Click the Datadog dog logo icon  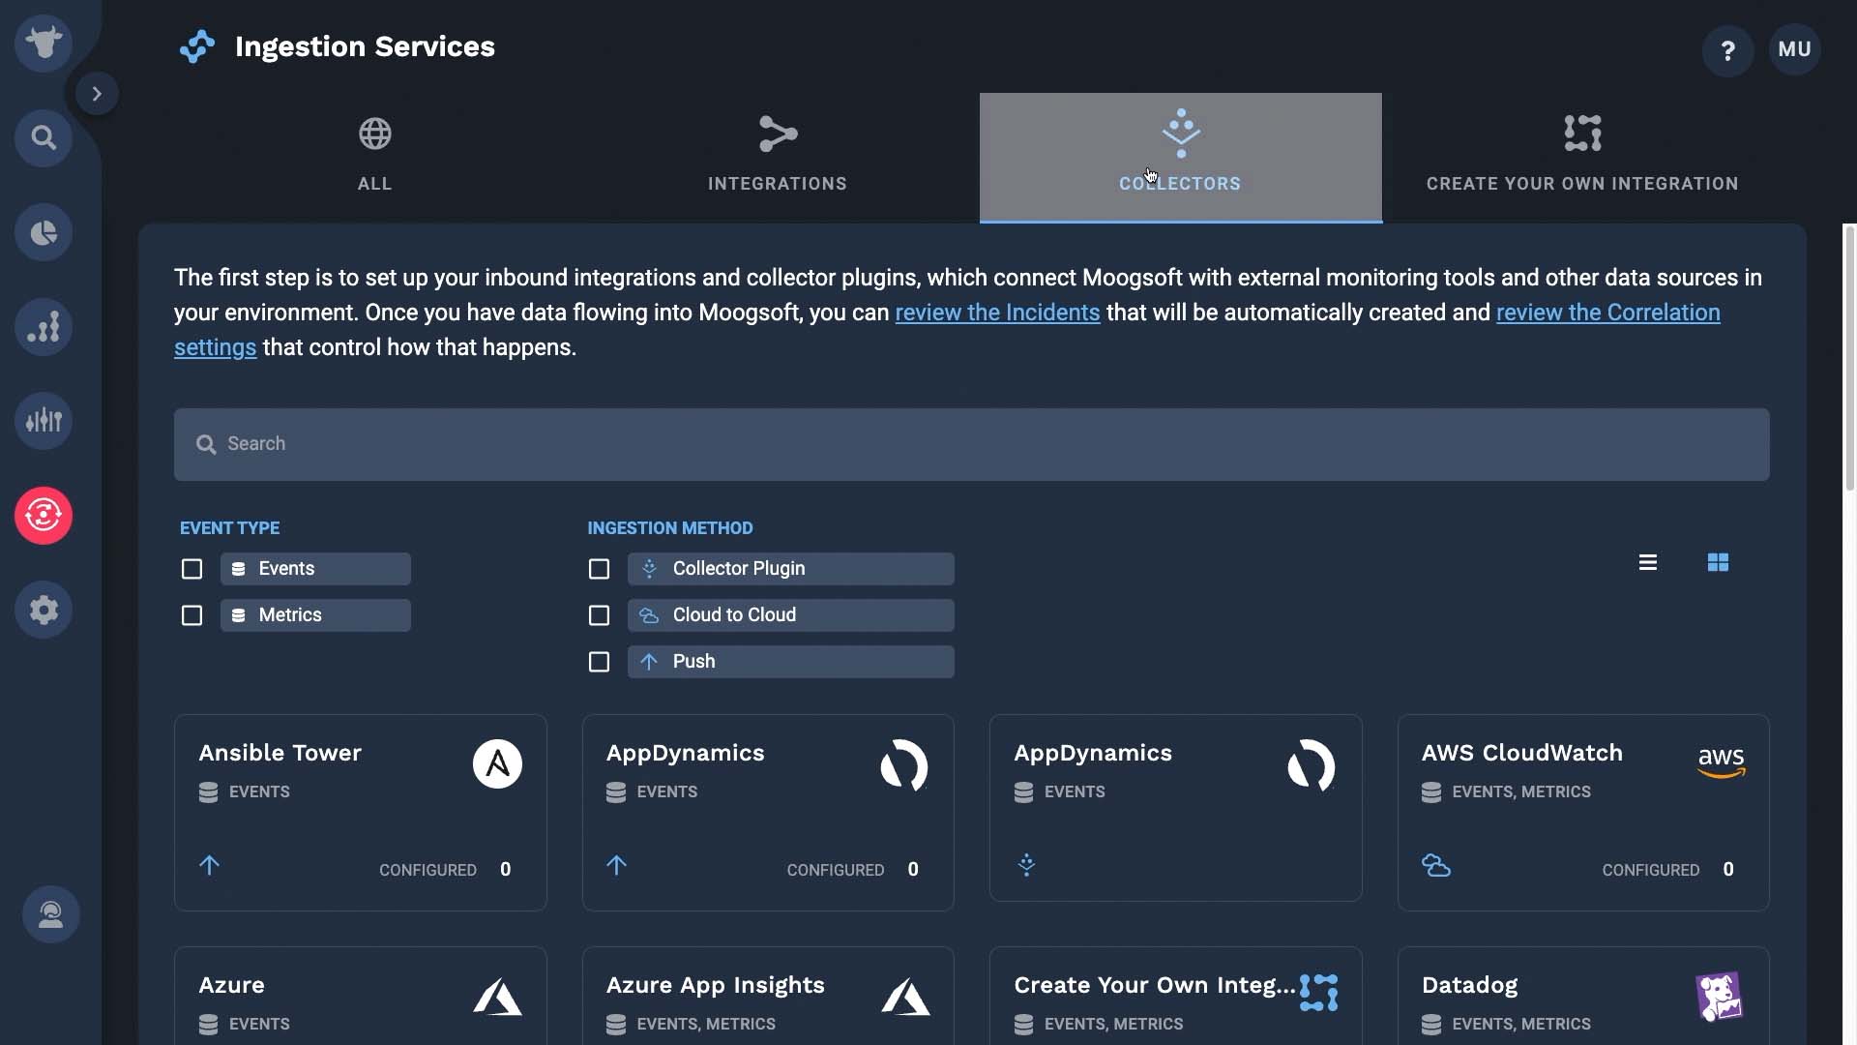(1720, 997)
